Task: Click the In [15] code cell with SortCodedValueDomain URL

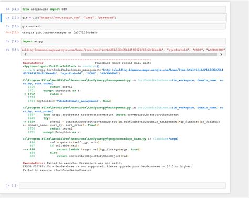Action: 123,50
